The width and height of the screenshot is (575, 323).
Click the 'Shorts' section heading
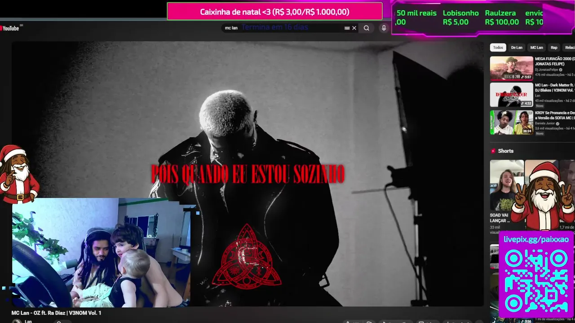click(x=505, y=151)
